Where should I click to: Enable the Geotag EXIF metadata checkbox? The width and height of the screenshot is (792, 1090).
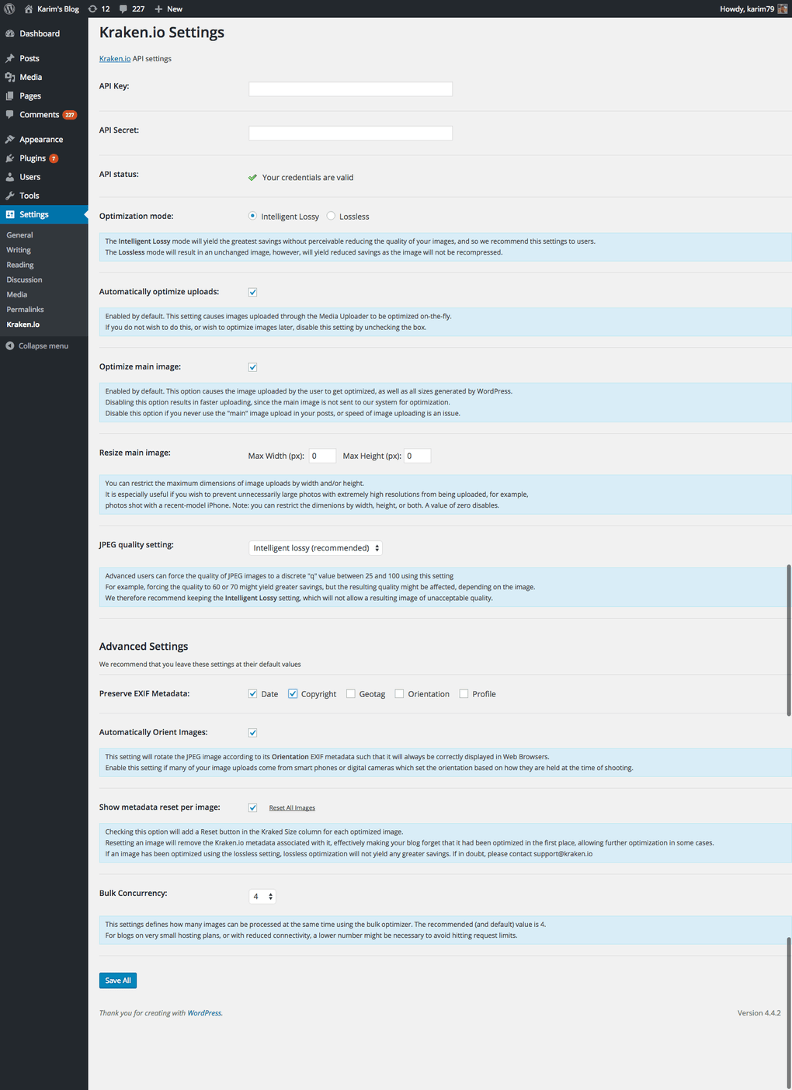click(x=351, y=693)
